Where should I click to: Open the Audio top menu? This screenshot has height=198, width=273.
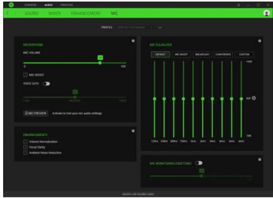point(48,5)
